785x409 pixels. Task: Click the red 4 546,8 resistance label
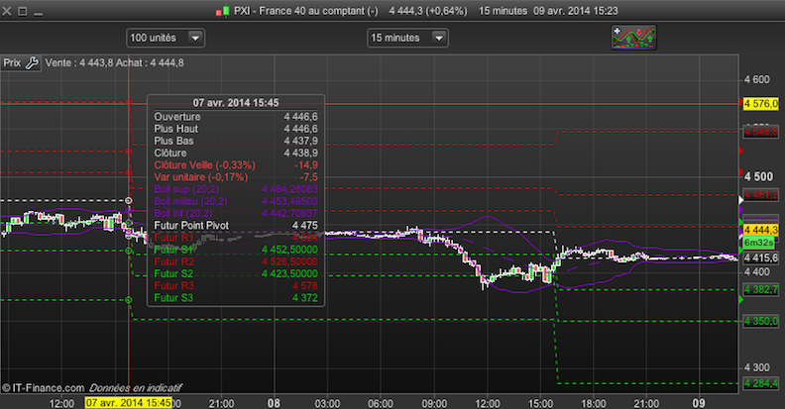[760, 132]
